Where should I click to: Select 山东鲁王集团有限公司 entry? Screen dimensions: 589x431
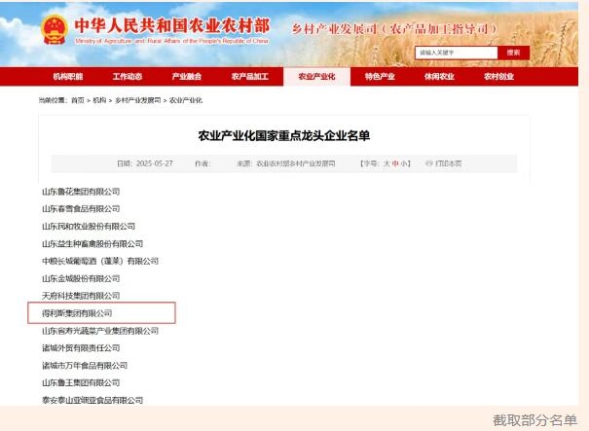81,382
